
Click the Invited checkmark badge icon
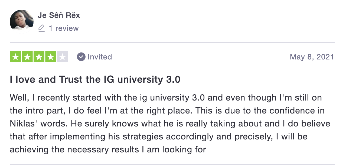coord(81,57)
